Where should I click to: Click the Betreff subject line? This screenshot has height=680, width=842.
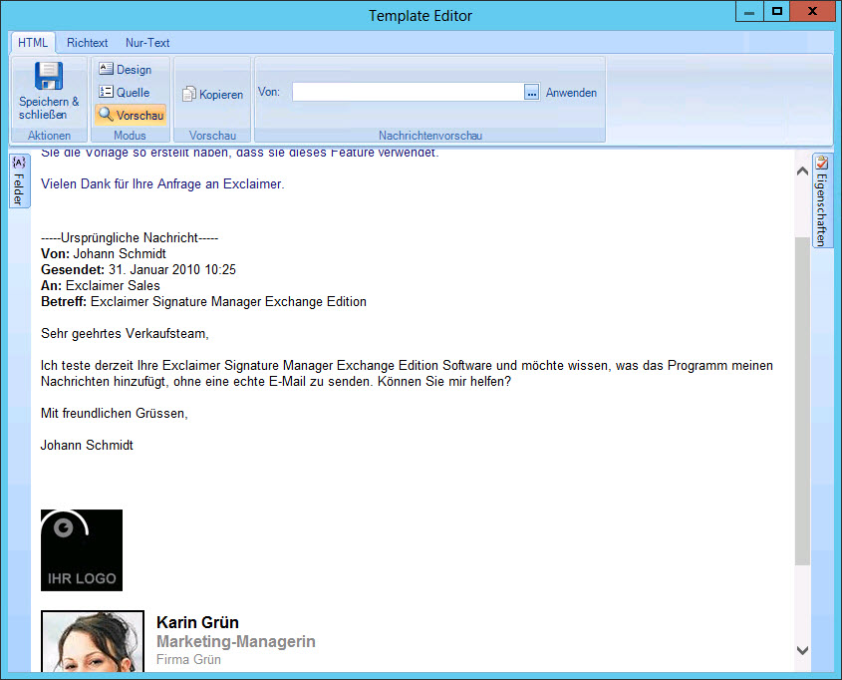203,302
